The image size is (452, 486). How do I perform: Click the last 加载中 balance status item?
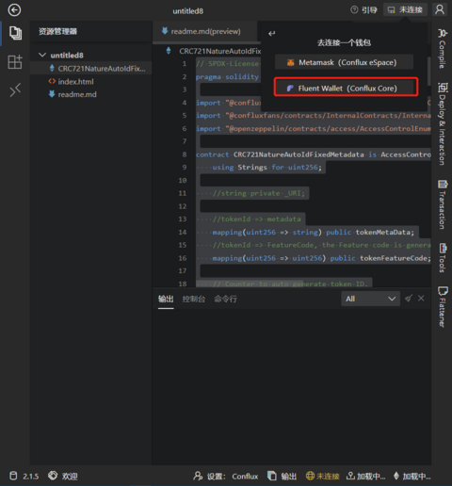412,477
